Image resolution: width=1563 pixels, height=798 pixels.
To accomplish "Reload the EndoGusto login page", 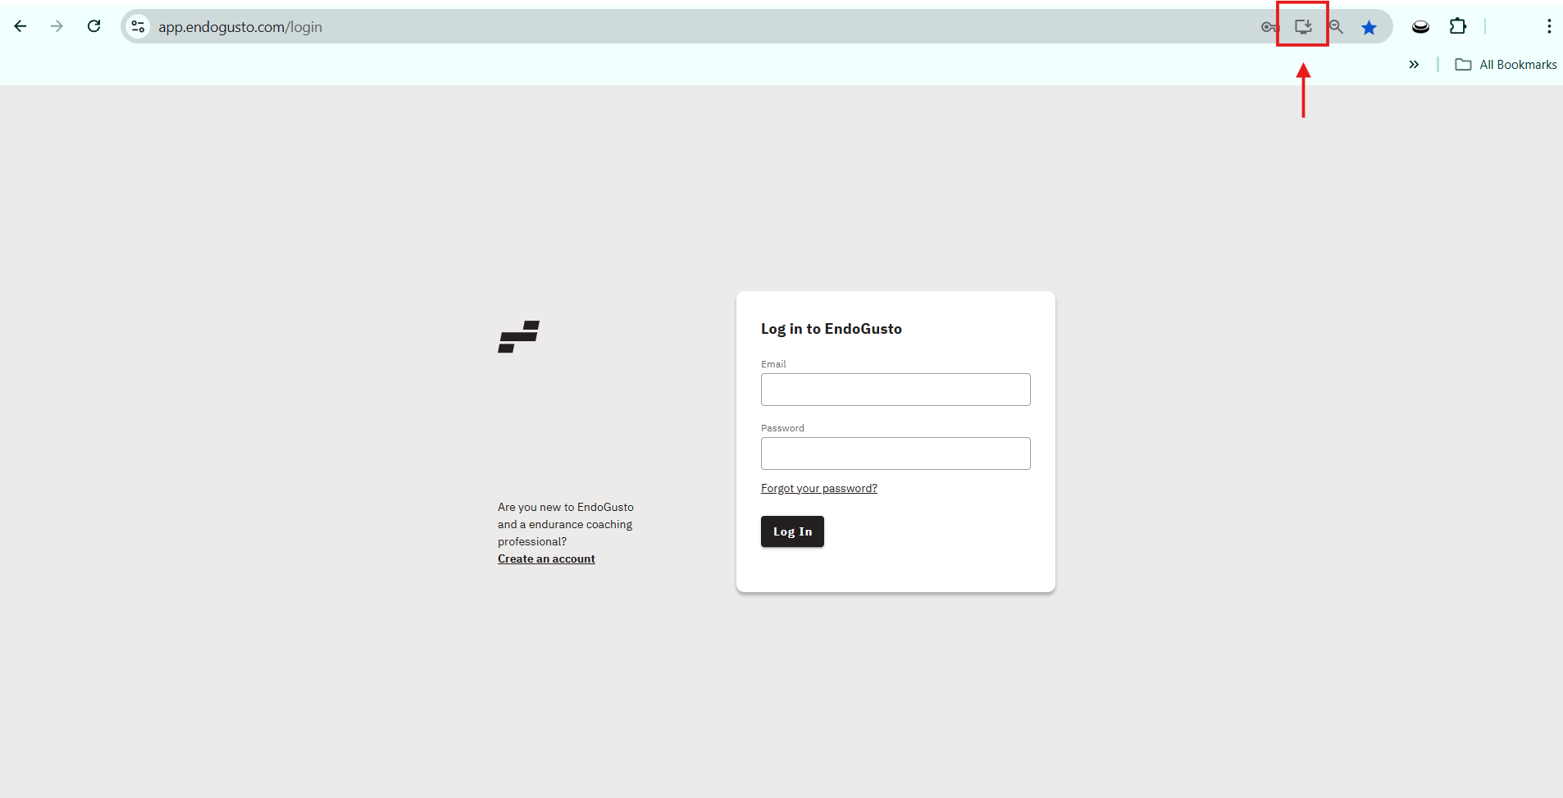I will click(94, 26).
